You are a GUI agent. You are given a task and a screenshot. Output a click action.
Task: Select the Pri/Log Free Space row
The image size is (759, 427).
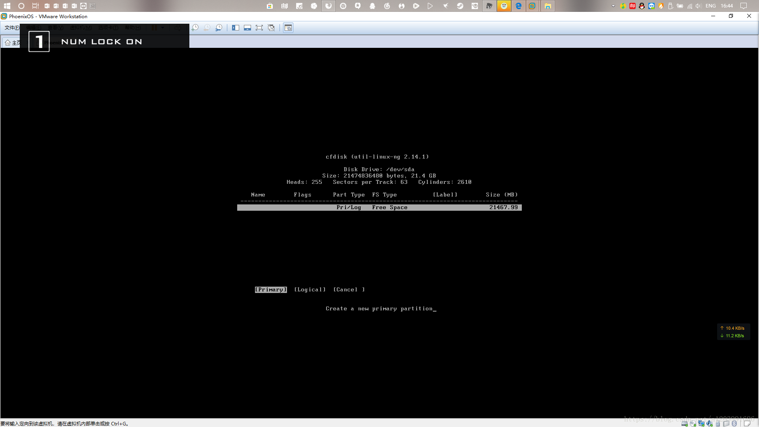379,208
